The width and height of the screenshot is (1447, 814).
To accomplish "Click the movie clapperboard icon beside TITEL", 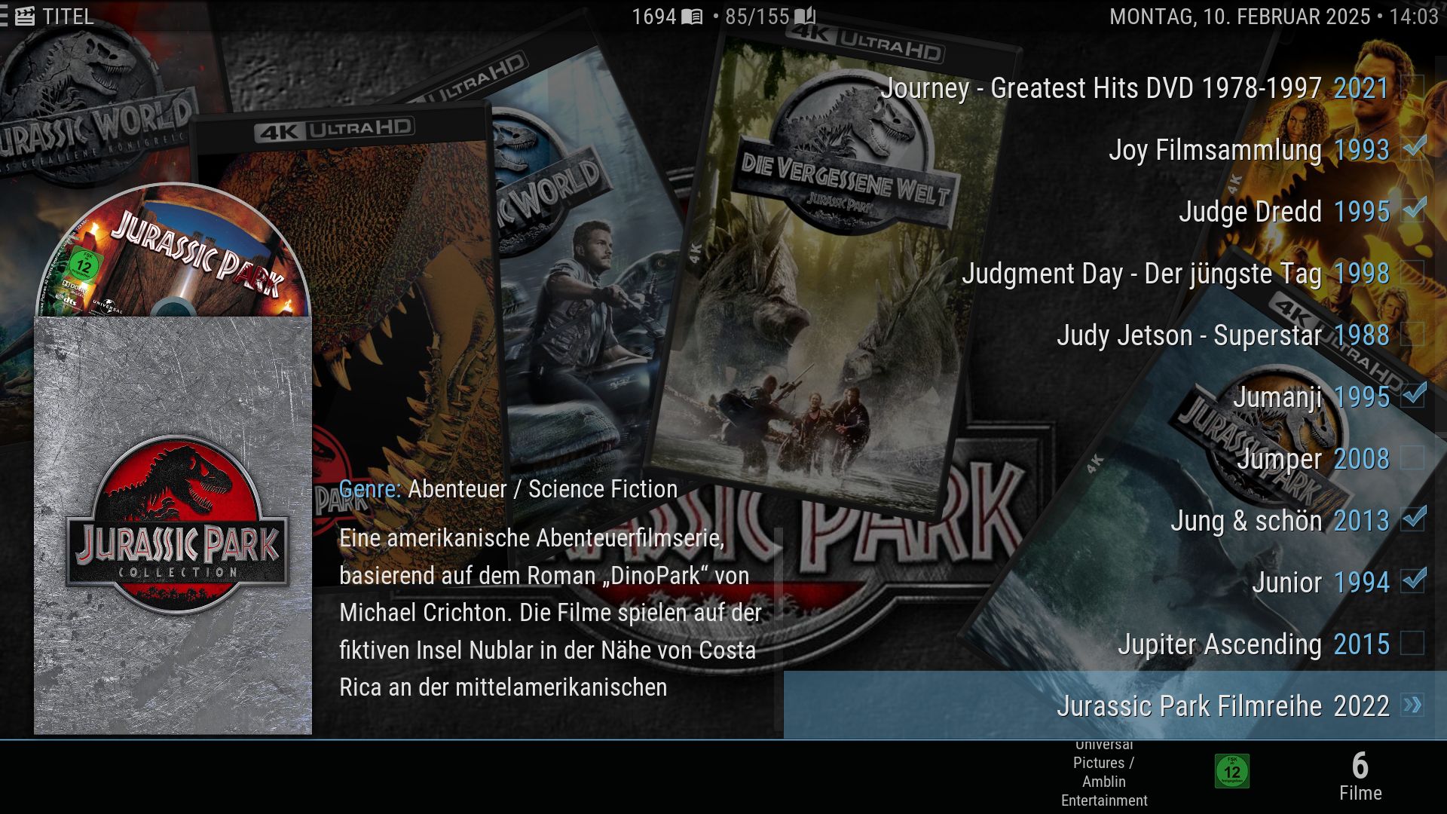I will 25,17.
